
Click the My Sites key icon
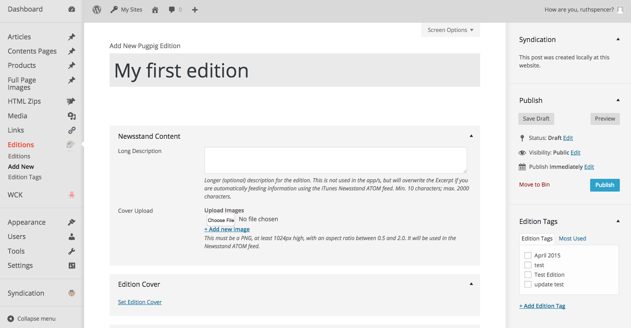114,10
